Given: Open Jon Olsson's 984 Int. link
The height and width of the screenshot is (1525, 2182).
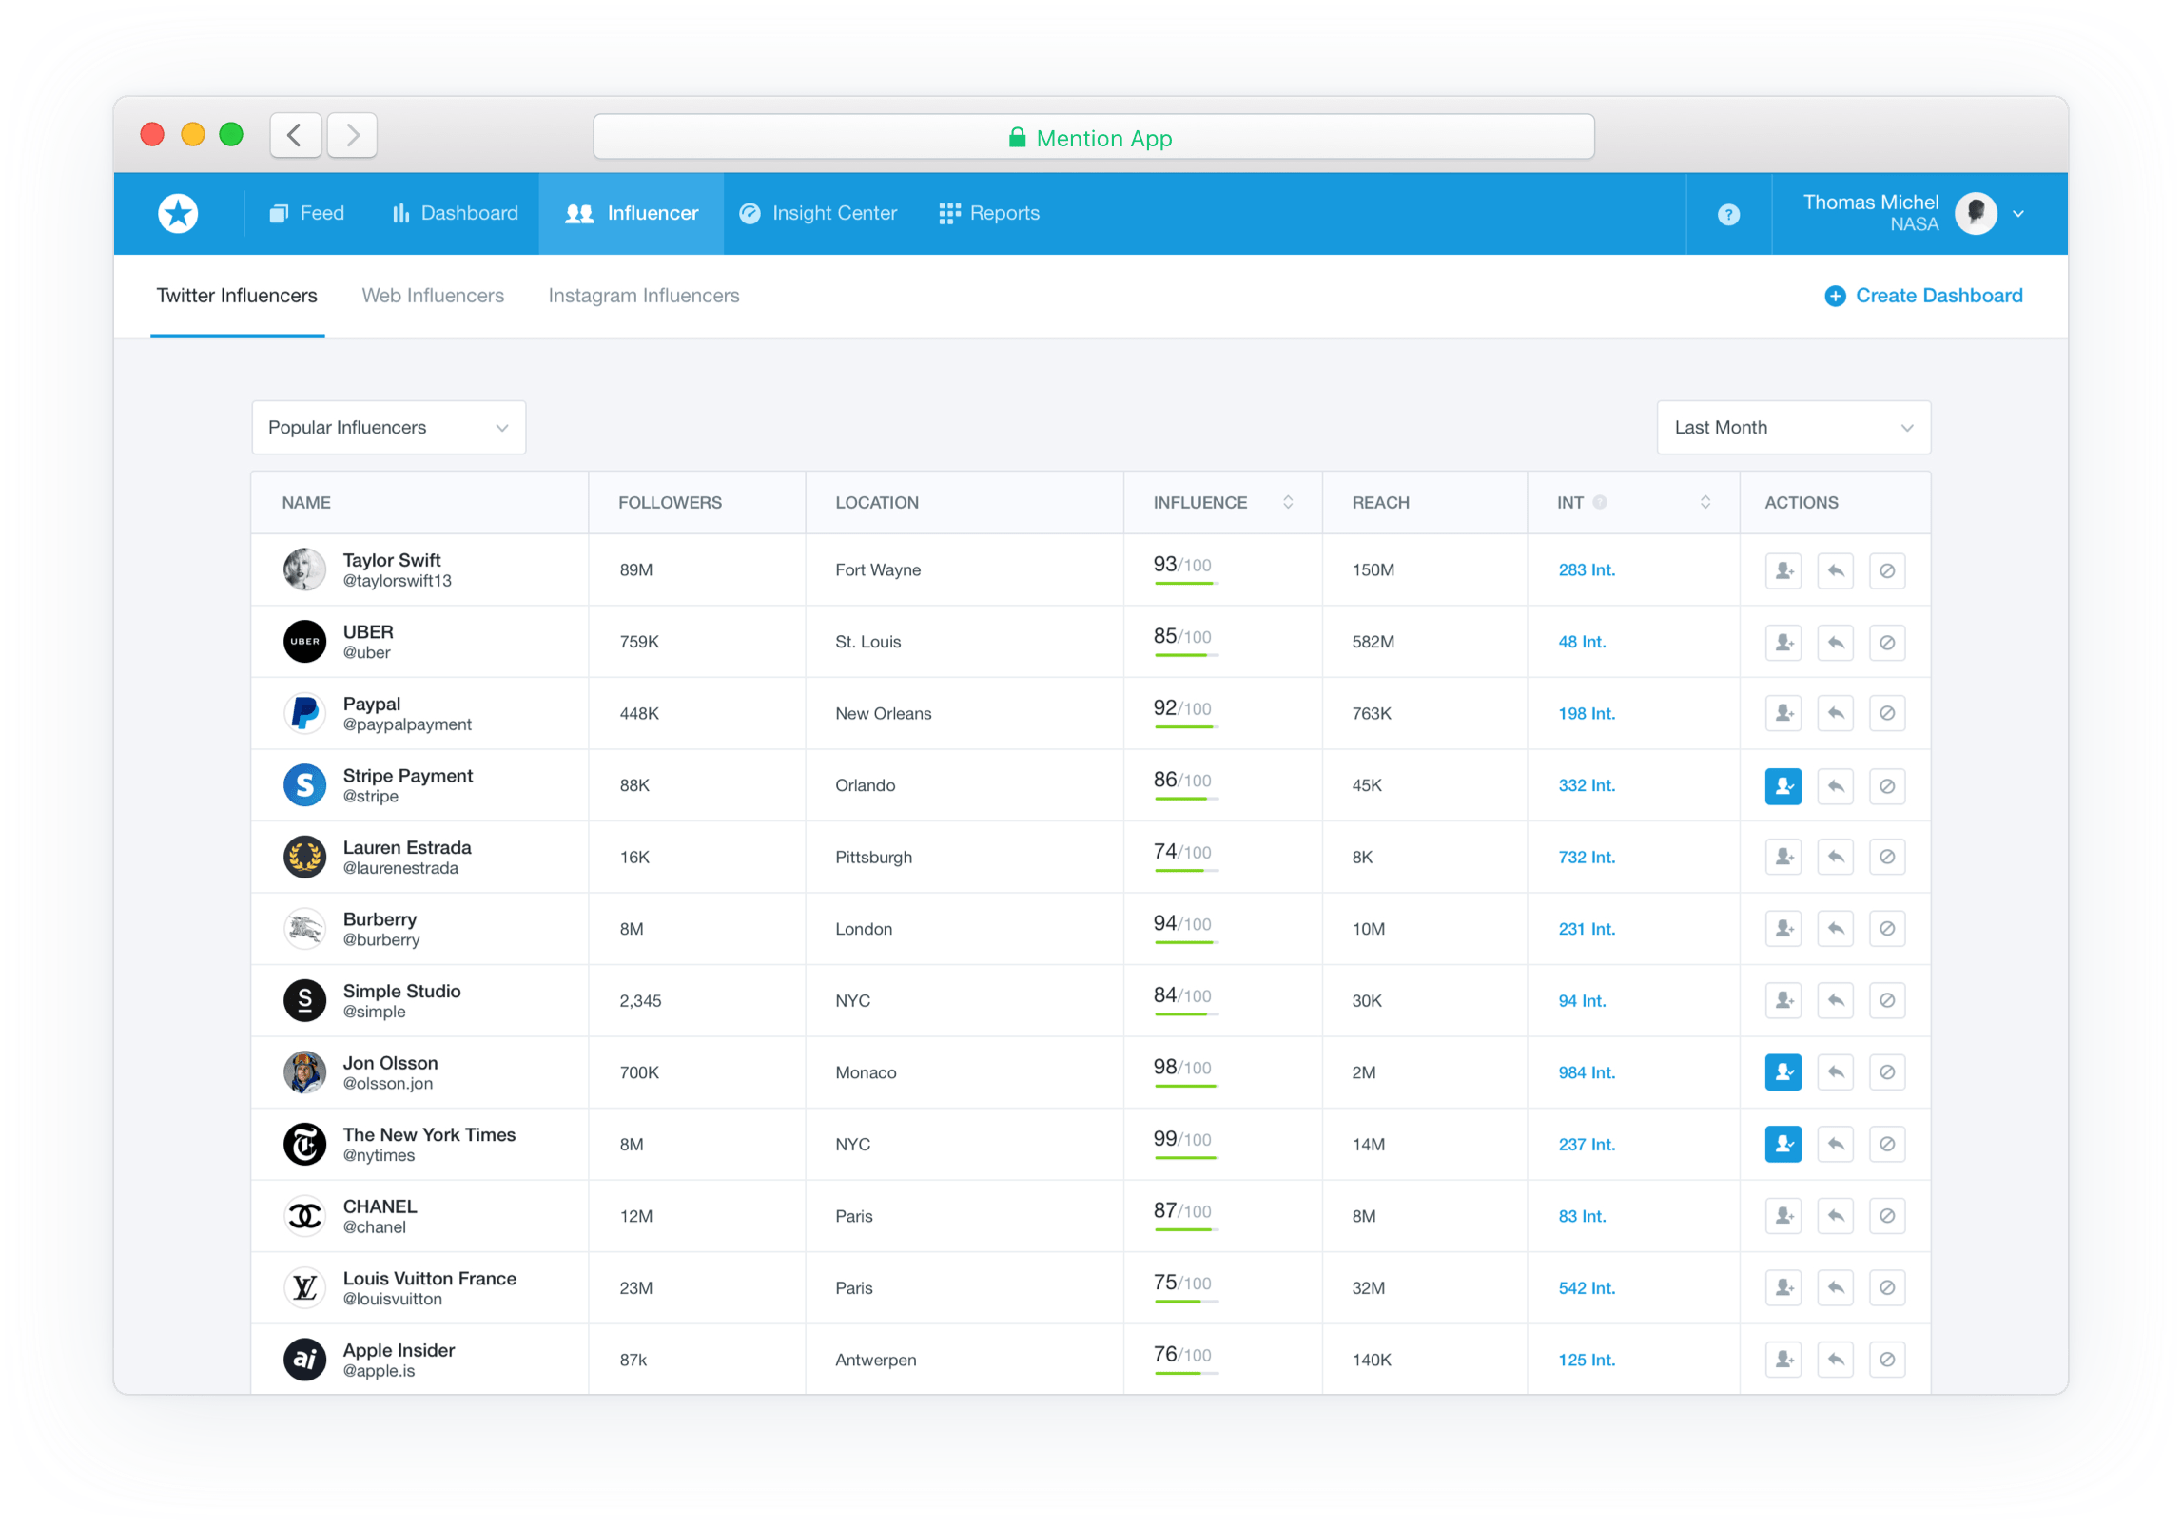Looking at the screenshot, I should point(1586,1072).
